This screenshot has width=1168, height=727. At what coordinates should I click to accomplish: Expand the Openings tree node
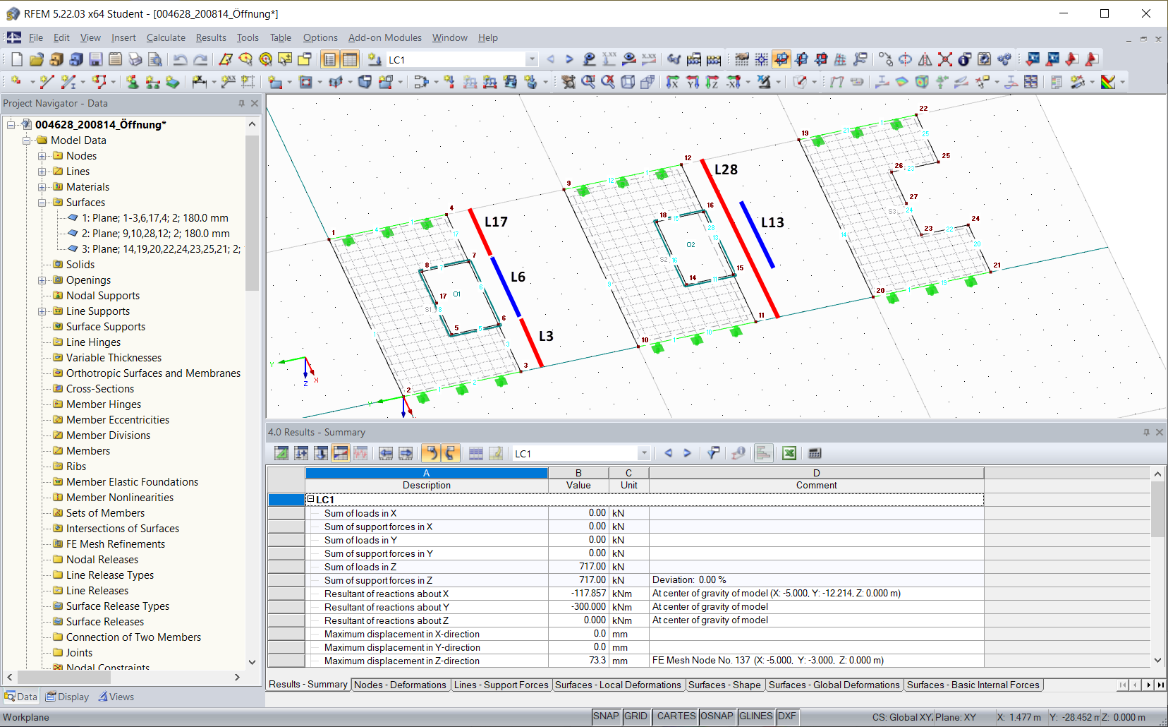click(x=42, y=280)
